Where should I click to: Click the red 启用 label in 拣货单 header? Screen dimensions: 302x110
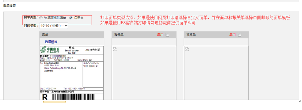(x=232, y=35)
